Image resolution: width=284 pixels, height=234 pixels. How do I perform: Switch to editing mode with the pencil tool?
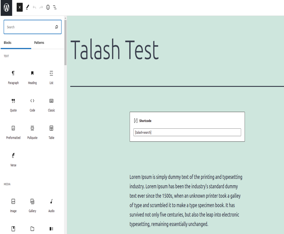[x=27, y=7]
